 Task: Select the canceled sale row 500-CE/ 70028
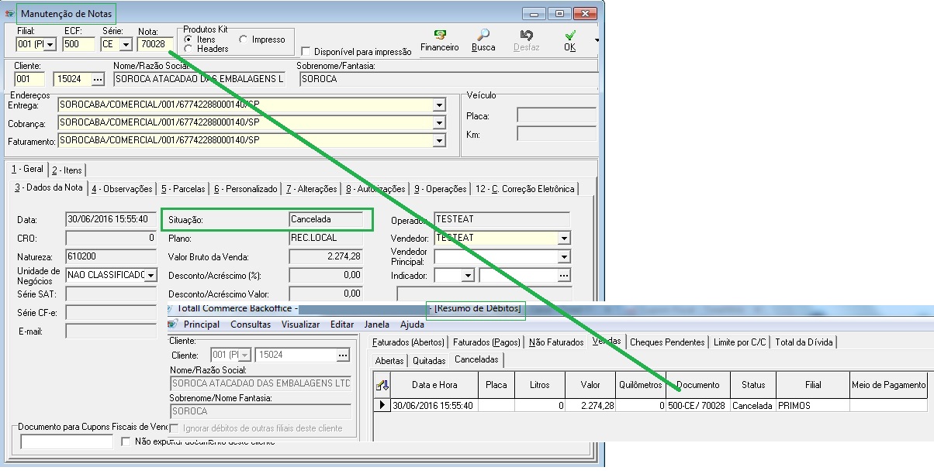696,405
